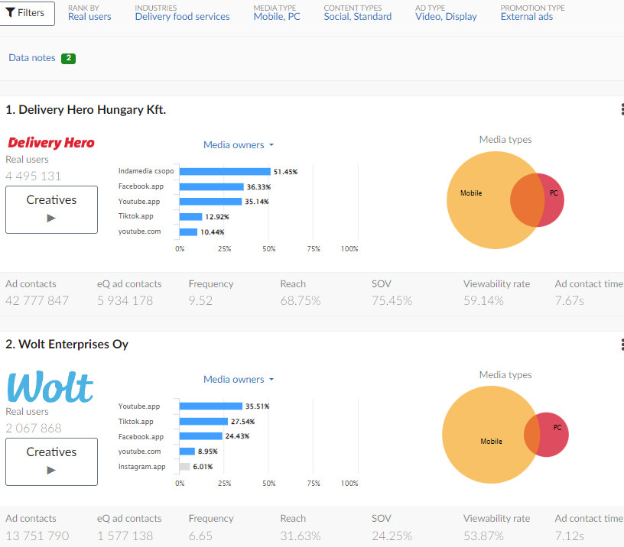Viewport: 624px width, 547px height.
Task: Click heading '1. Delivery Hero Hungary Kft.'
Action: point(86,110)
